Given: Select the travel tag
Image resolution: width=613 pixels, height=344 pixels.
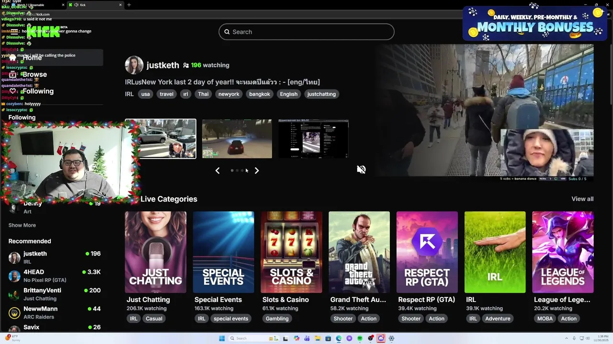Looking at the screenshot, I should click(x=167, y=94).
